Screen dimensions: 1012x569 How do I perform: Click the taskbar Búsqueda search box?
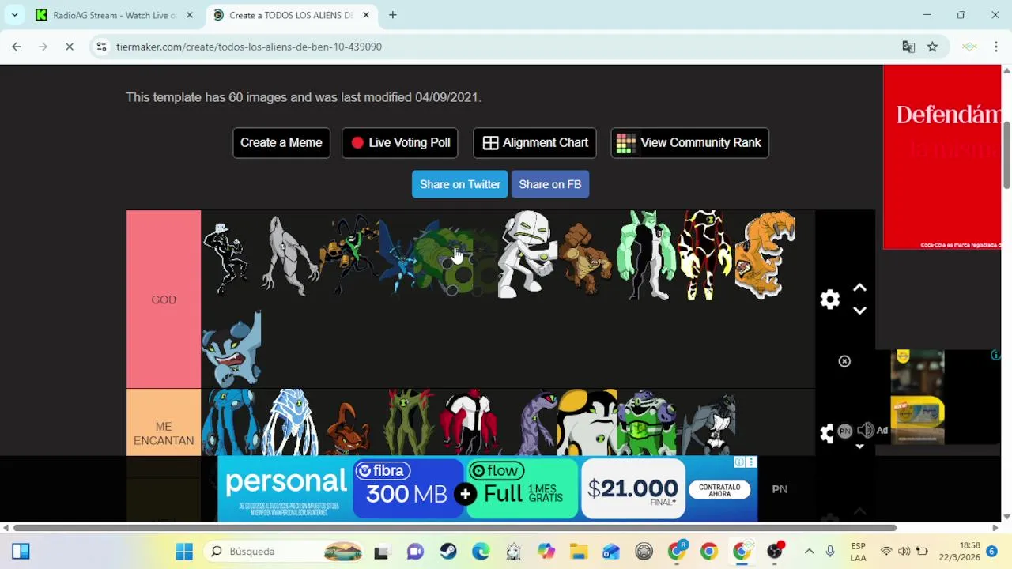tap(285, 552)
